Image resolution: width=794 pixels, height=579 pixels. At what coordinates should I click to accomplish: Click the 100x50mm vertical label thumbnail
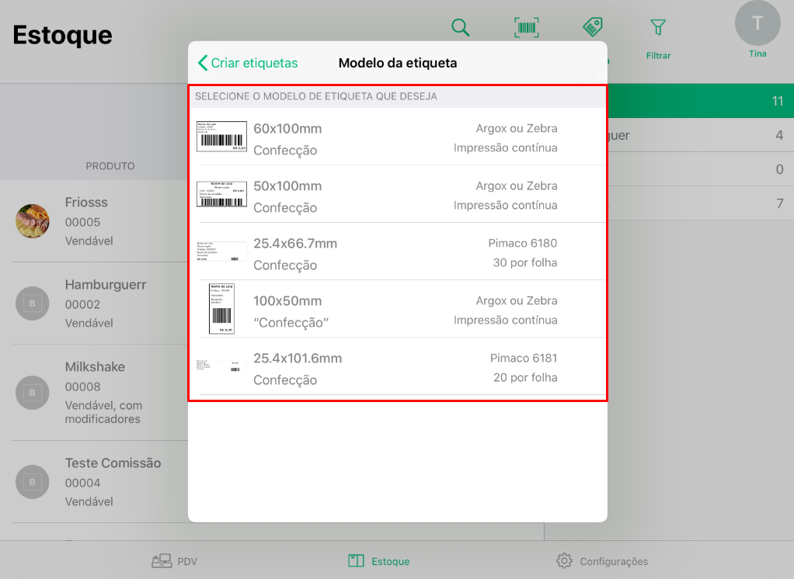point(221,309)
